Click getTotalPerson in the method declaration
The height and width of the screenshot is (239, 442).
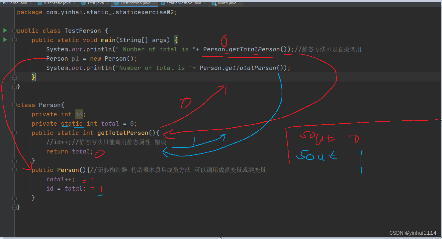[123, 133]
